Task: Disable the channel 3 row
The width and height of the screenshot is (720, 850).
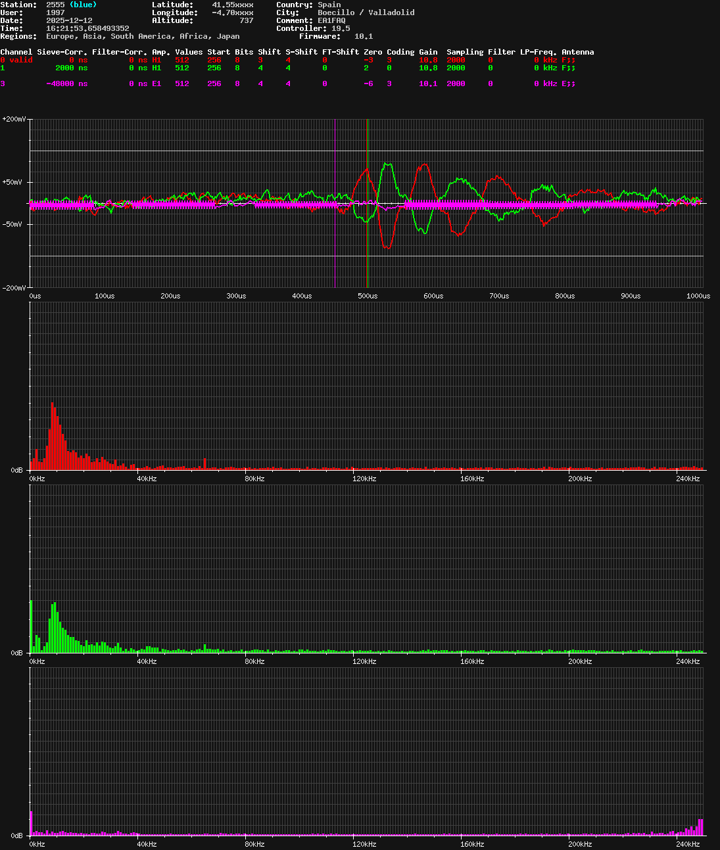Action: [3, 83]
